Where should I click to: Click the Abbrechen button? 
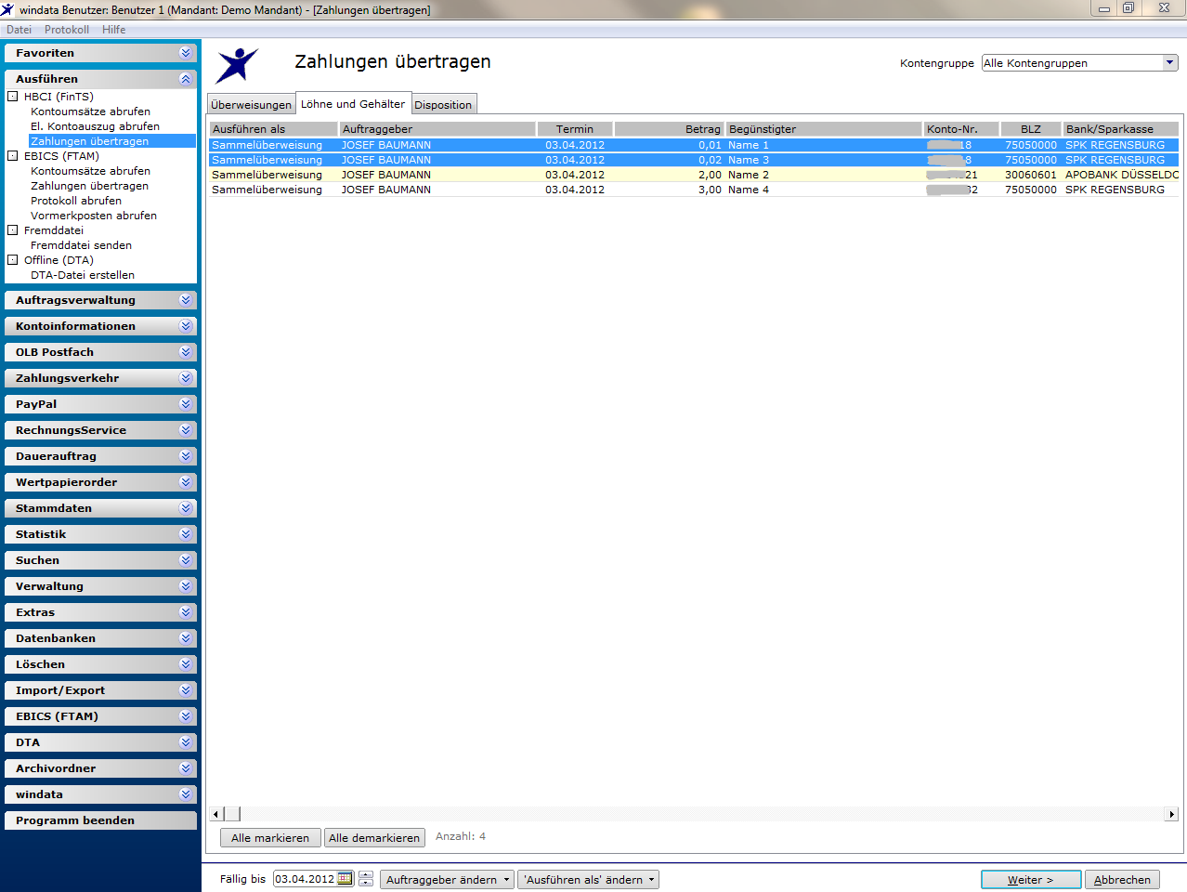pos(1122,880)
